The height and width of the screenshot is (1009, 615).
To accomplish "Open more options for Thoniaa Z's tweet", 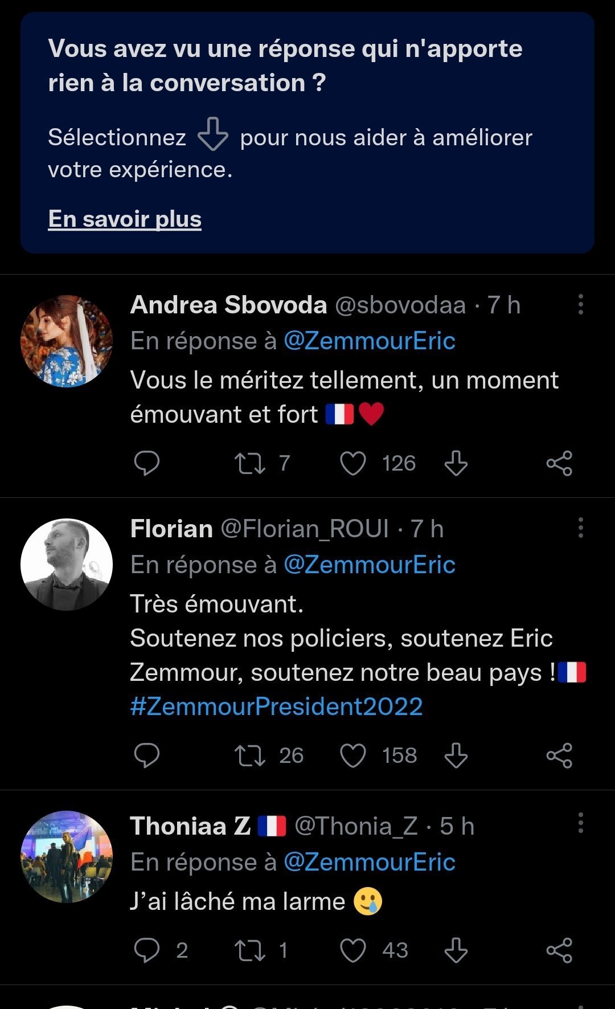I will pos(580,823).
